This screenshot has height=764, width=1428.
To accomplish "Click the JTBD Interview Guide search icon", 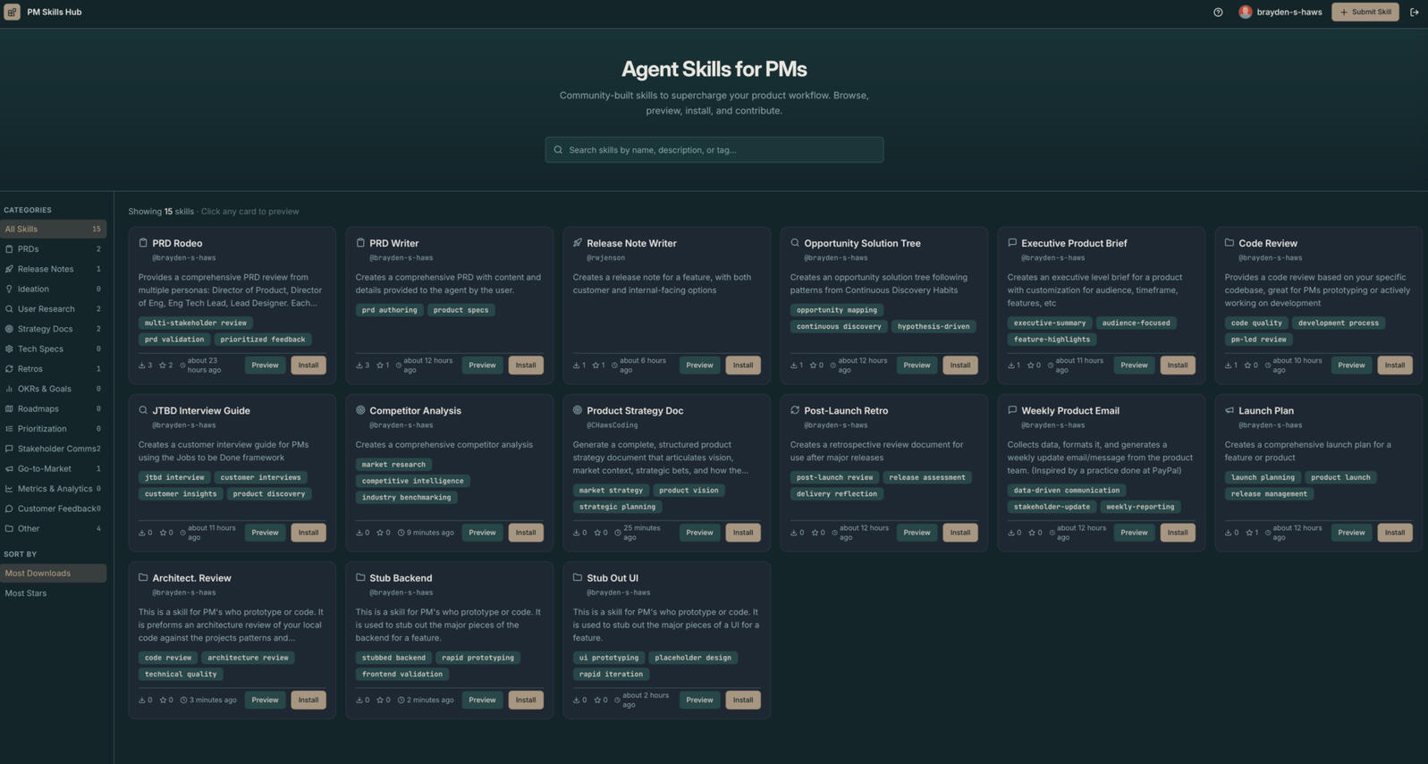I will (143, 410).
